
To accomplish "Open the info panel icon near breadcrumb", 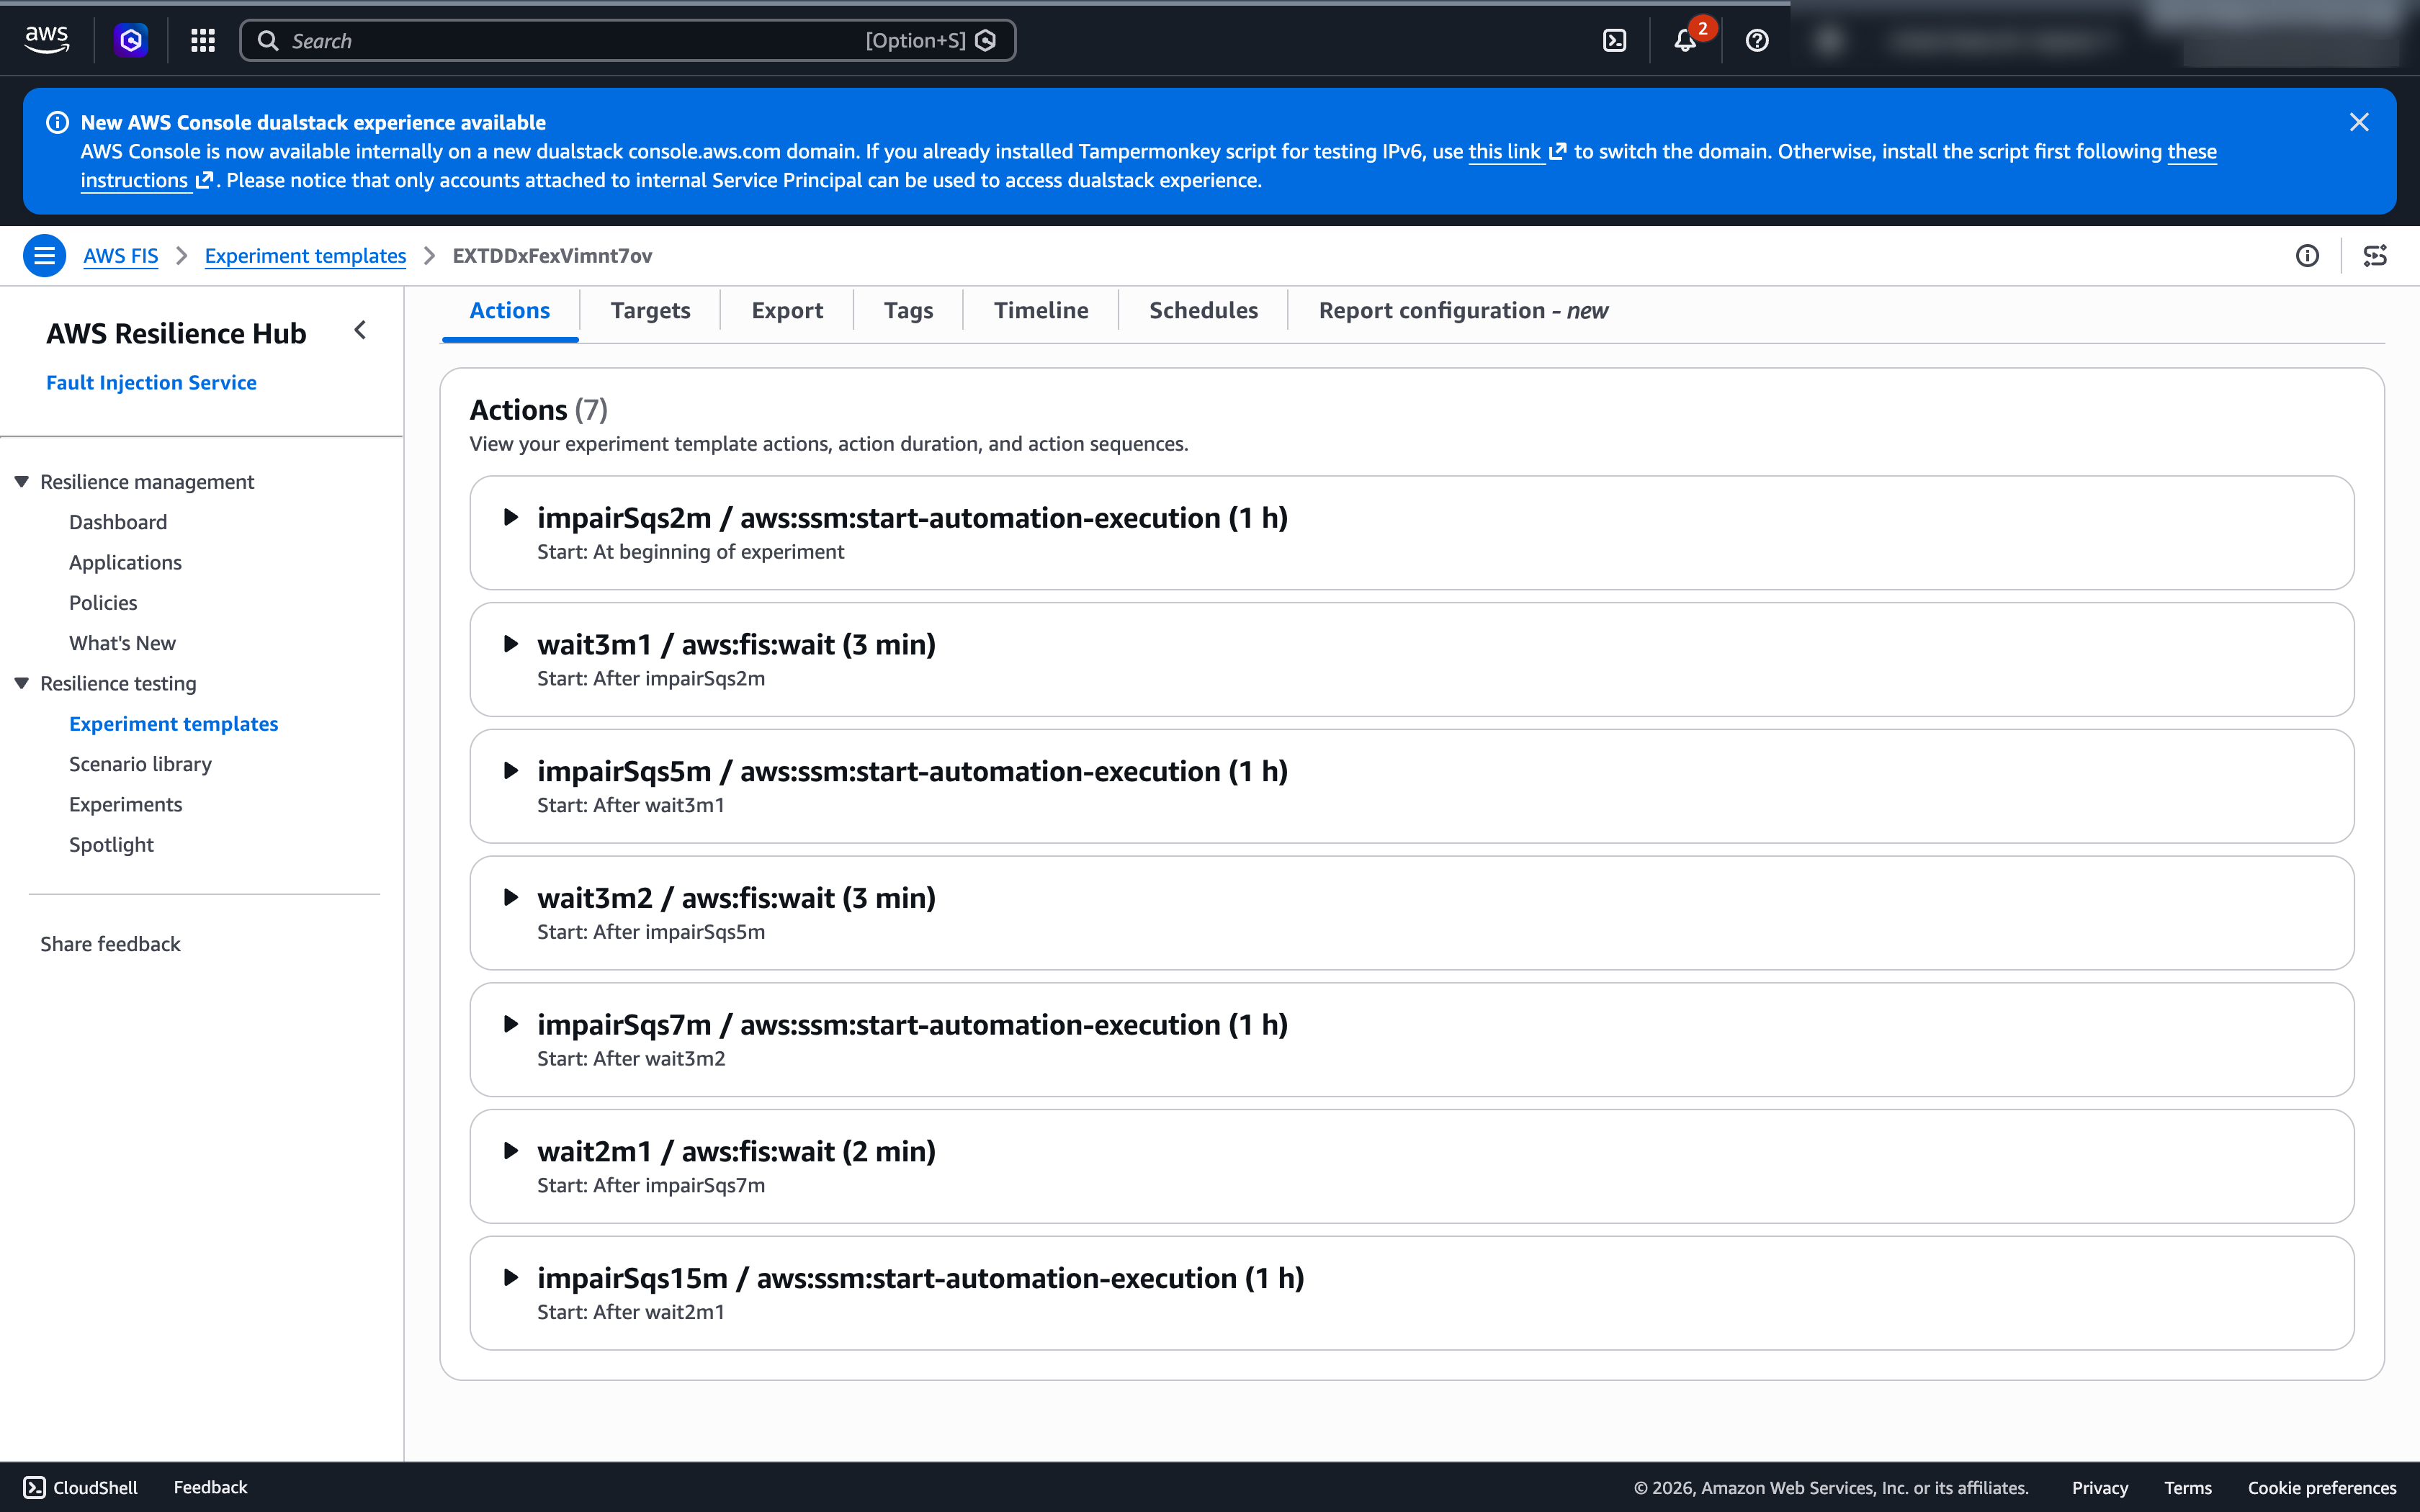I will click(x=2307, y=256).
